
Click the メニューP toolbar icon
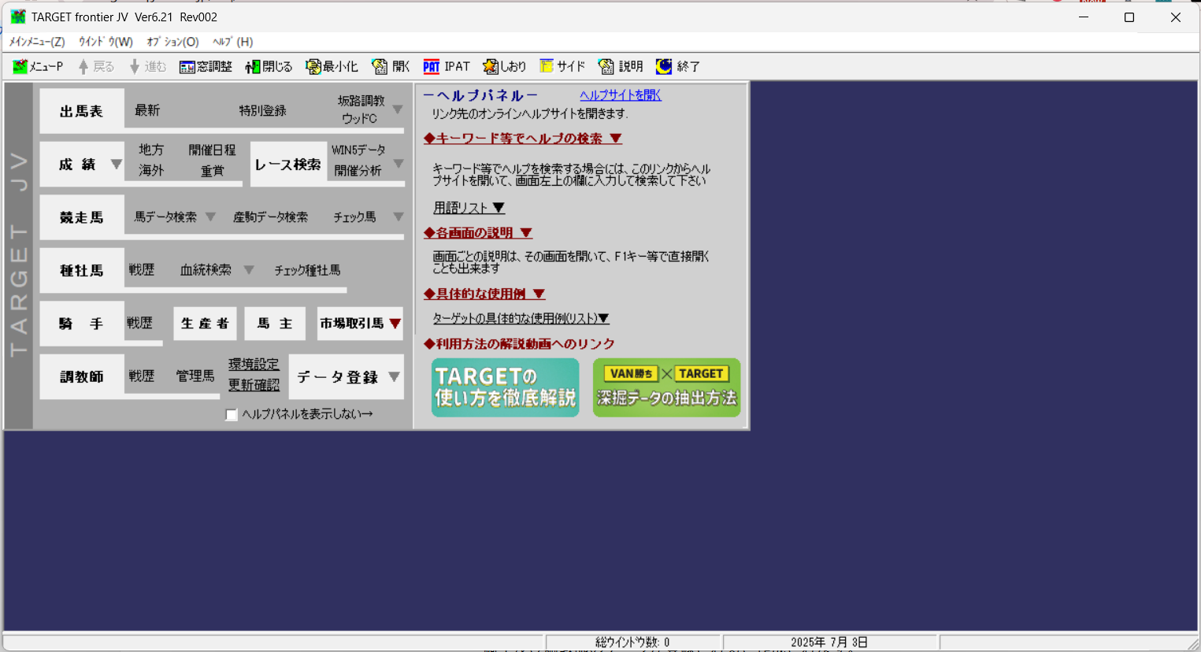tap(20, 67)
